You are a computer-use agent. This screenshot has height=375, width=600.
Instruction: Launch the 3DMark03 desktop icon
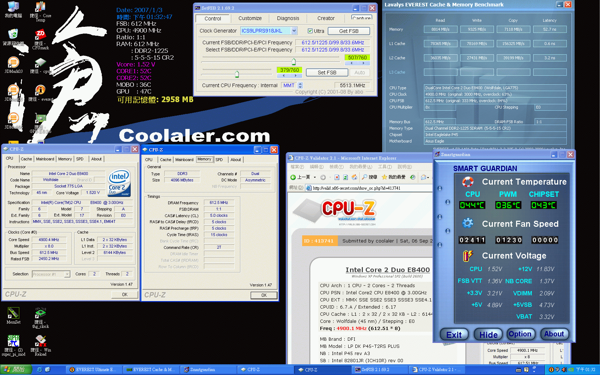point(13,62)
